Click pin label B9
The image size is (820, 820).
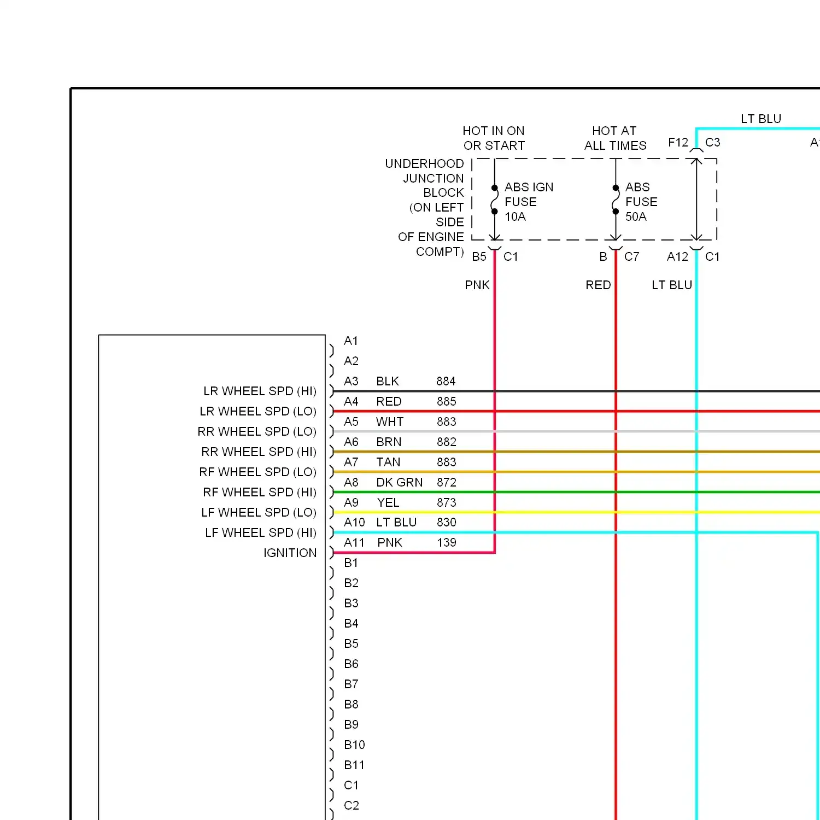(x=351, y=725)
